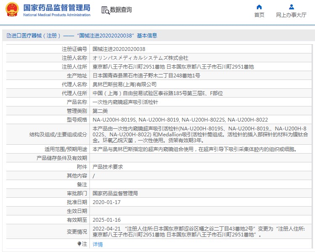315x252 pixels.
Task: Click National Medical Products Administration subtitle
Action: (x=57, y=15)
